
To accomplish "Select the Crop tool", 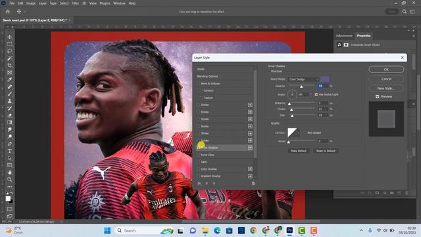I will tap(10, 65).
